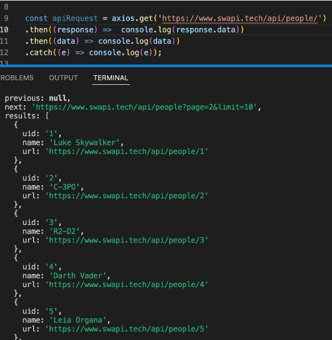
Task: Click line number 10 in the gutter
Action: (4, 30)
